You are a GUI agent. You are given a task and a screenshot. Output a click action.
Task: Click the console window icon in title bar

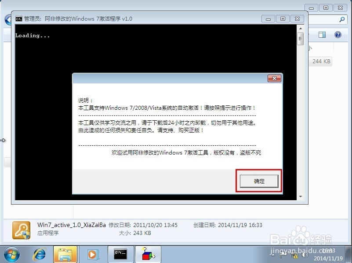19,19
